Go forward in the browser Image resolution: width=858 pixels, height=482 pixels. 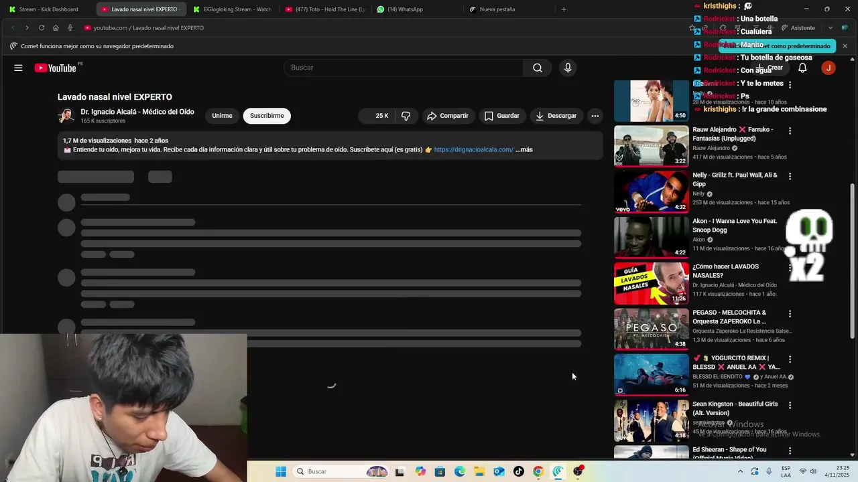click(x=27, y=27)
